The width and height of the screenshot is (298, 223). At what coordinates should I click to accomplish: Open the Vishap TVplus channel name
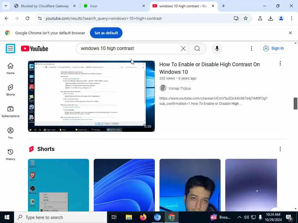pos(180,88)
